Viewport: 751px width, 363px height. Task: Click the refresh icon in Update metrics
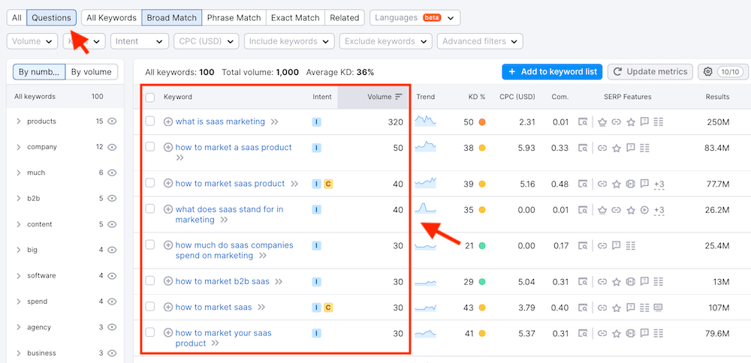618,72
